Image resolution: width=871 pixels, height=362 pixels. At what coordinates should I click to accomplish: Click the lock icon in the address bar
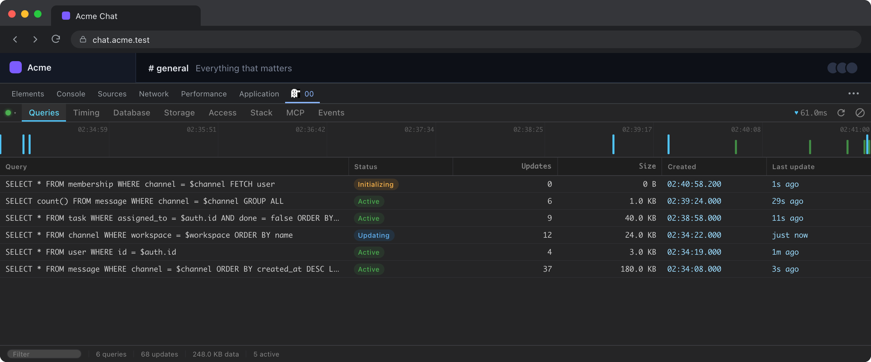tap(83, 40)
